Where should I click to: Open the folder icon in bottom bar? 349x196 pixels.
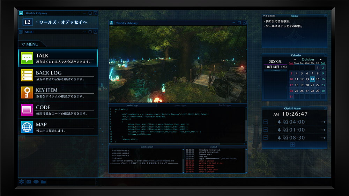(43, 182)
